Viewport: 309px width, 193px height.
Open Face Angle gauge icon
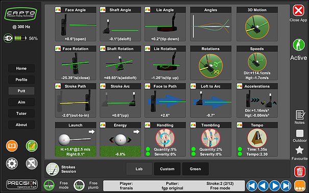(58, 10)
